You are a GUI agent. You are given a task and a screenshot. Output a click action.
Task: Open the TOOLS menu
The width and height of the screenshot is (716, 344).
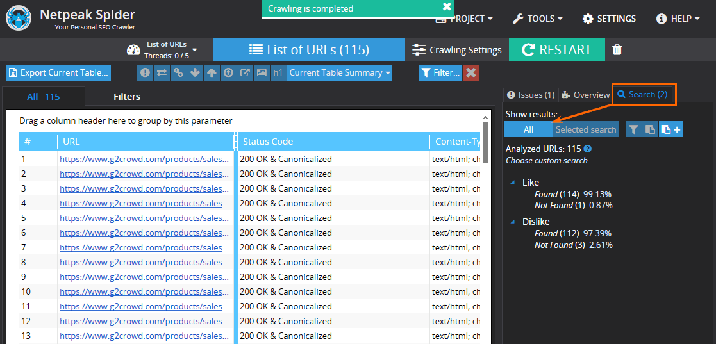[537, 19]
